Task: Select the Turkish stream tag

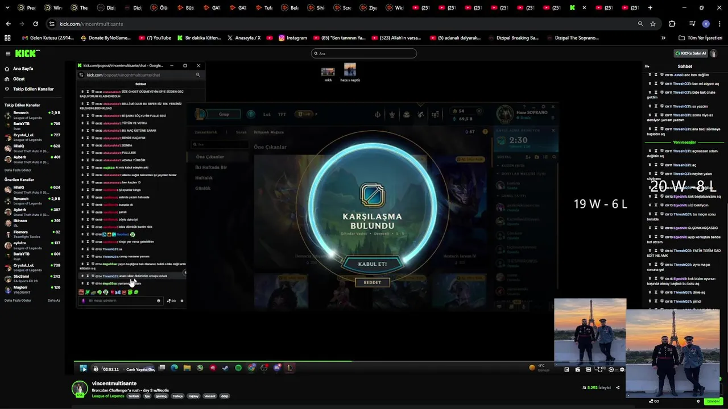Action: [x=134, y=396]
